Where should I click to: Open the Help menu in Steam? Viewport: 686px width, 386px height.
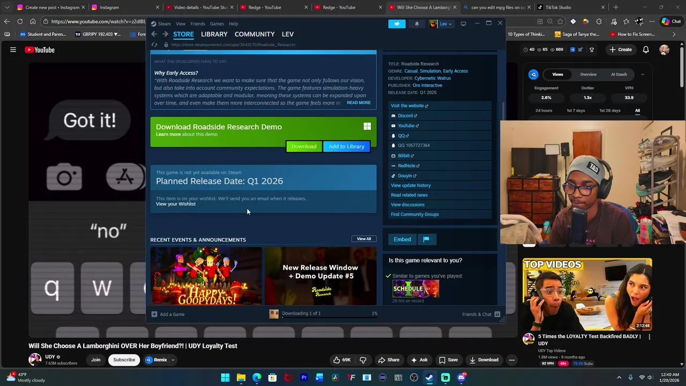coord(233,24)
